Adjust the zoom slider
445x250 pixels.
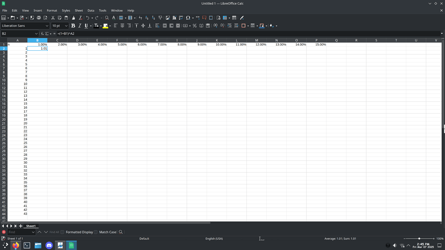pyautogui.click(x=419, y=238)
